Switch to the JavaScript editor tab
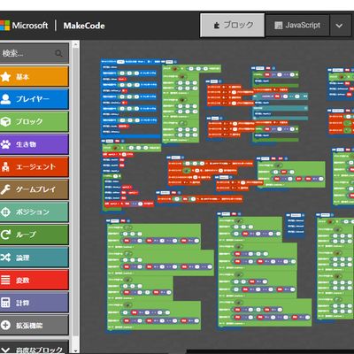The height and width of the screenshot is (354, 354). tap(297, 26)
